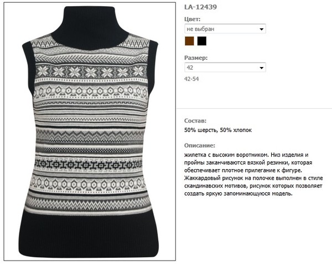Click the Состав: heading

195,121
